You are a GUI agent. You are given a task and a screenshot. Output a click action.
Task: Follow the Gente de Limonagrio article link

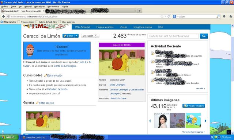pyautogui.click(x=65, y=66)
